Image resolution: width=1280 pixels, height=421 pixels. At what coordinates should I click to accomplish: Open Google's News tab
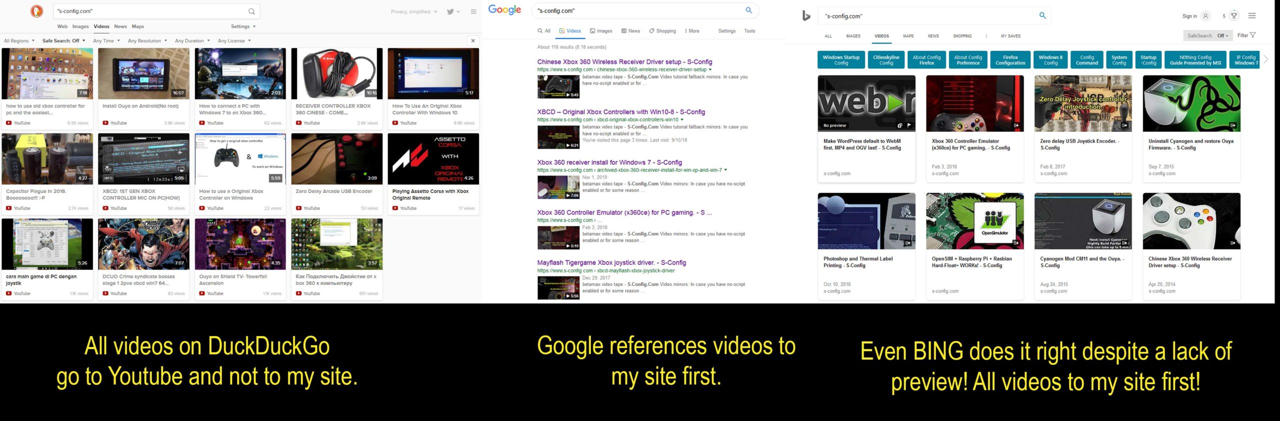coord(630,31)
